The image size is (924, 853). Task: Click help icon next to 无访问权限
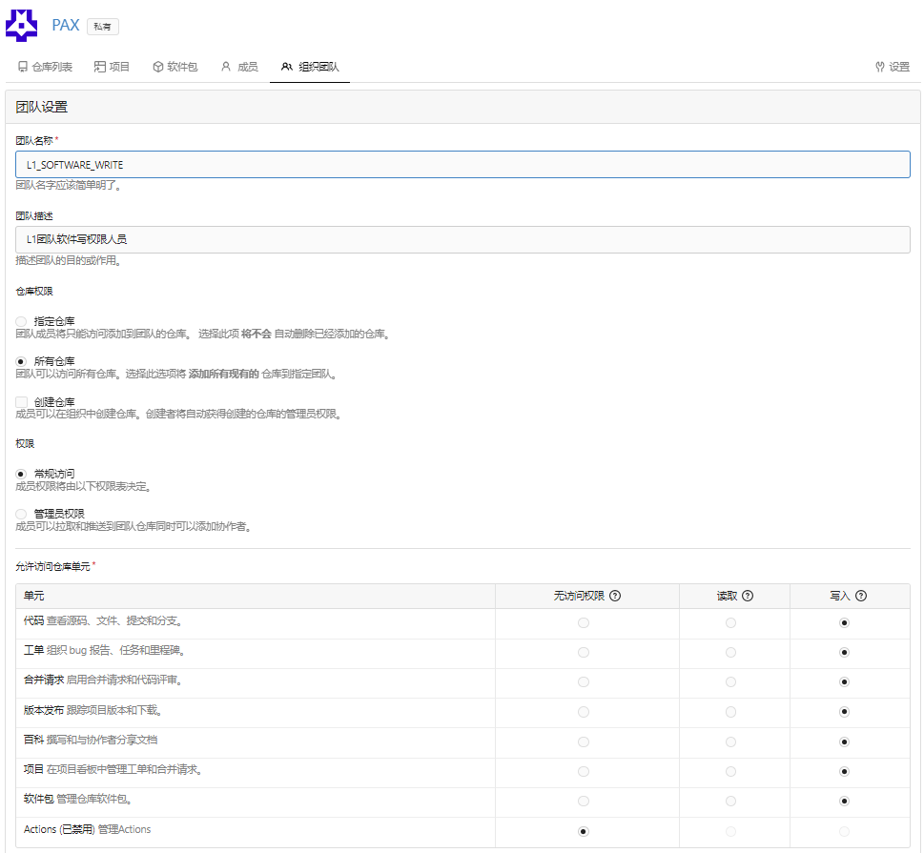click(x=615, y=596)
